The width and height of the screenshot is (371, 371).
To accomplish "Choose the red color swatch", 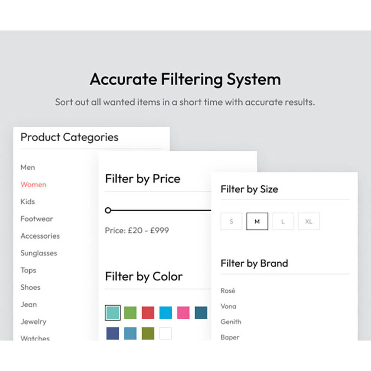I will 148,312.
